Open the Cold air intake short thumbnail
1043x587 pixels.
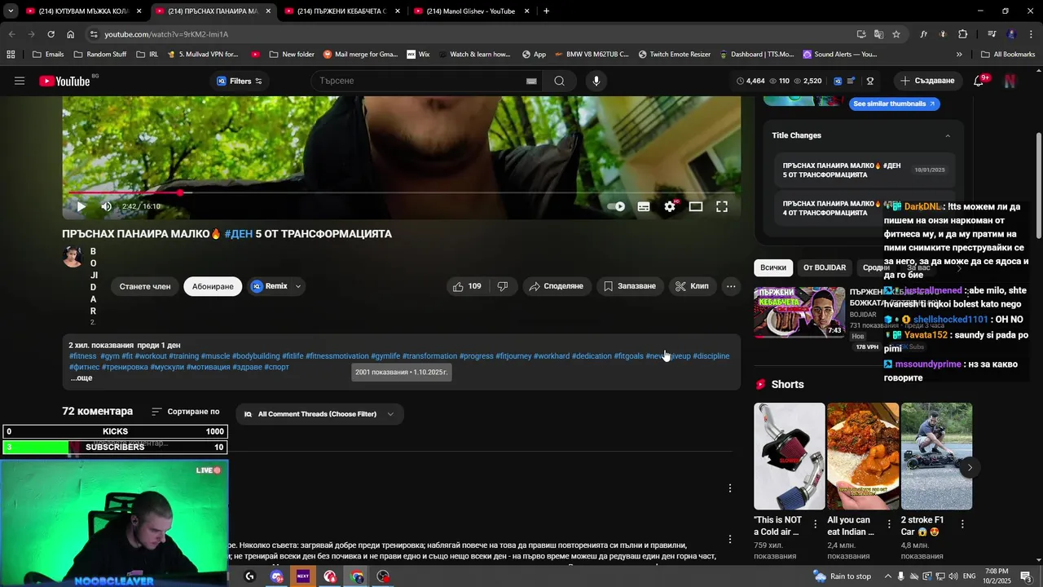click(790, 456)
